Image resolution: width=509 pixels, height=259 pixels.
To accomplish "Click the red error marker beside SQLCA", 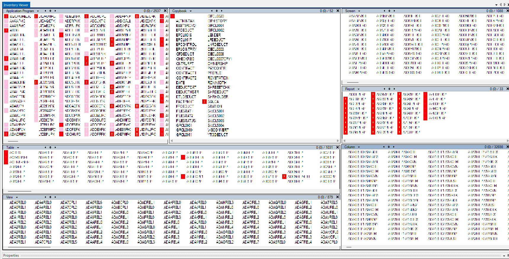I will tap(204, 101).
